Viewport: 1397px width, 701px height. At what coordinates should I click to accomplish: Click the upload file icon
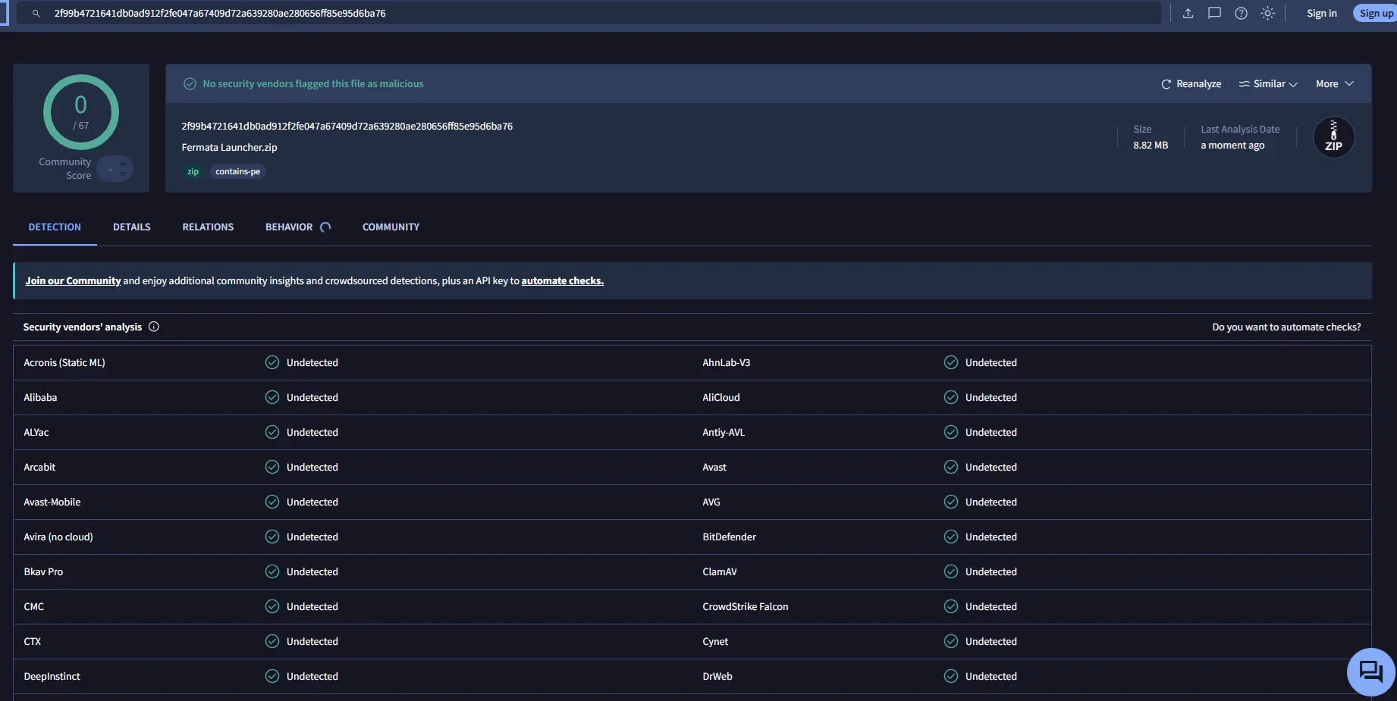(1188, 14)
